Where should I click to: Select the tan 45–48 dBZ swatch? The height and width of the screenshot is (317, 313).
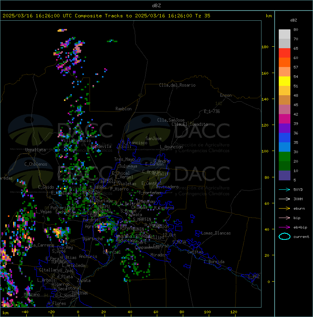284,100
